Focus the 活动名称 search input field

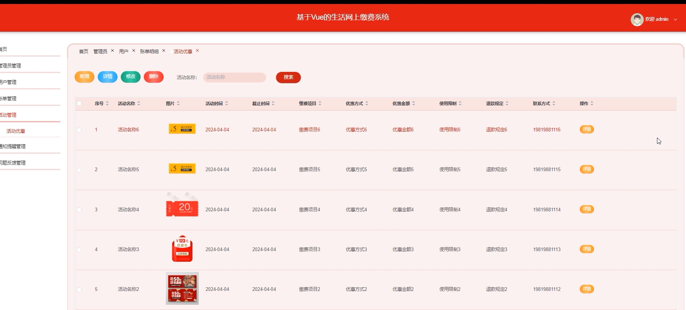pyautogui.click(x=234, y=77)
